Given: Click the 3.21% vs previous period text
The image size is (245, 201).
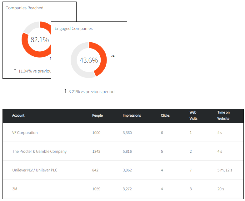Looking at the screenshot, I should [91, 91].
